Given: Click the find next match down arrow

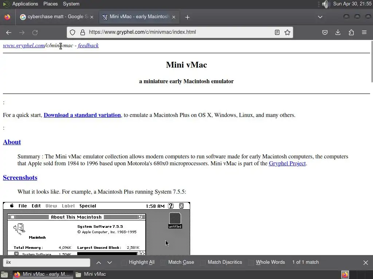Looking at the screenshot, I should [x=109, y=262].
